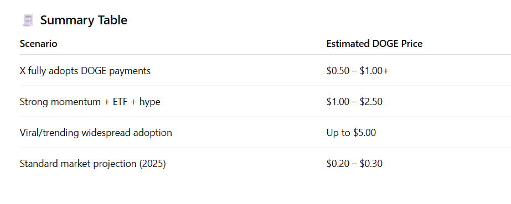Click the $1.00 – $2.50 price value
This screenshot has height=204, width=511.
tap(354, 102)
